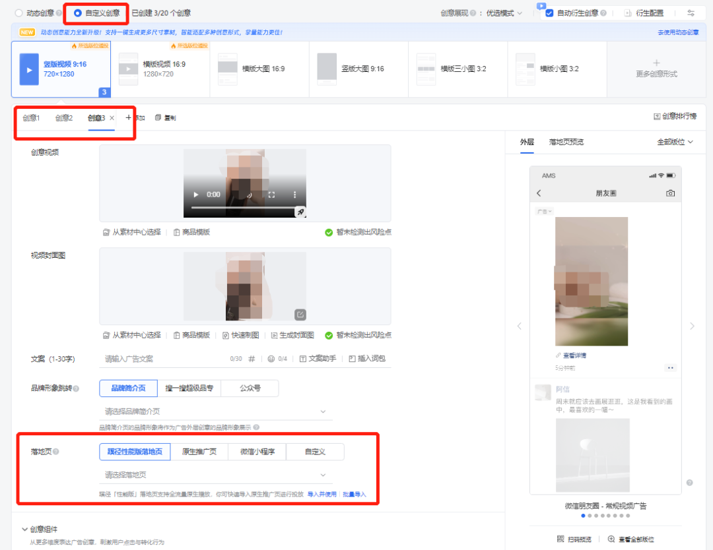The height and width of the screenshot is (550, 713).
Task: Insert an emoji into the ad copy
Action: pos(271,359)
